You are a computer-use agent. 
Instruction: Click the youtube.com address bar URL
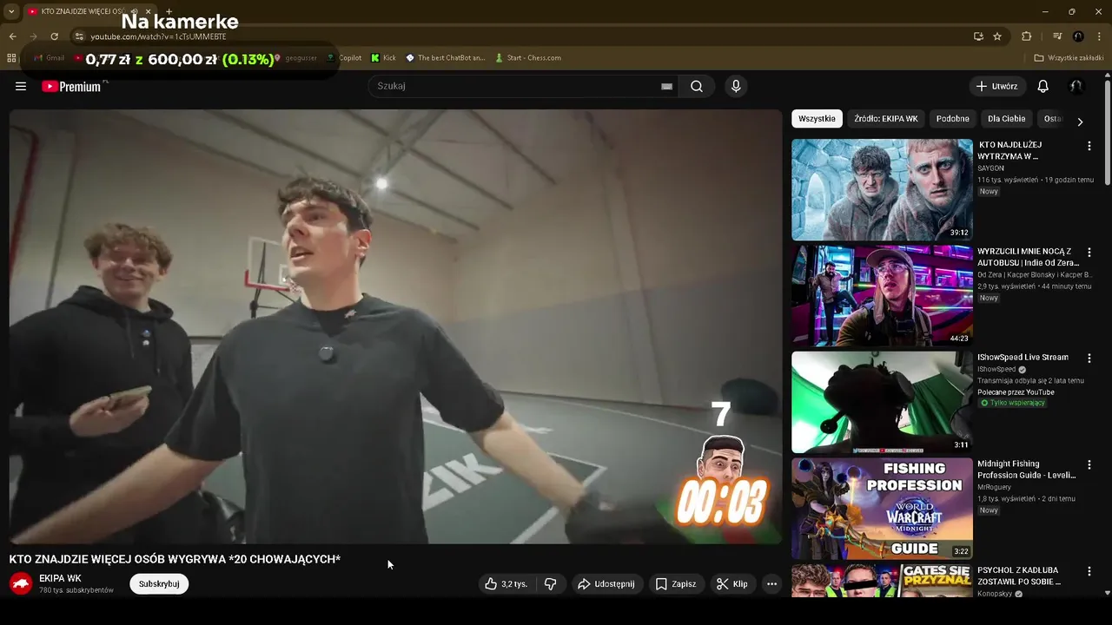(x=158, y=36)
